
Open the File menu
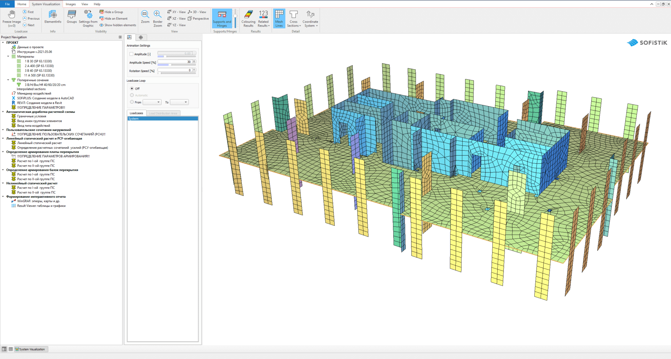[x=7, y=4]
